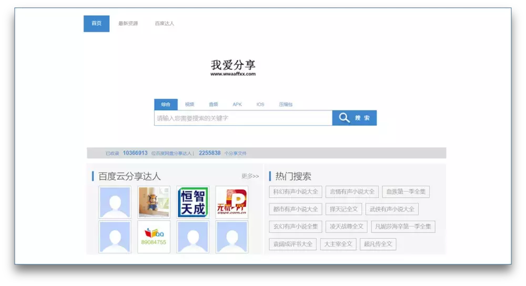Viewport: 526px width, 286px height.
Task: Search hot tag 血族第一季全集
Action: 406,192
